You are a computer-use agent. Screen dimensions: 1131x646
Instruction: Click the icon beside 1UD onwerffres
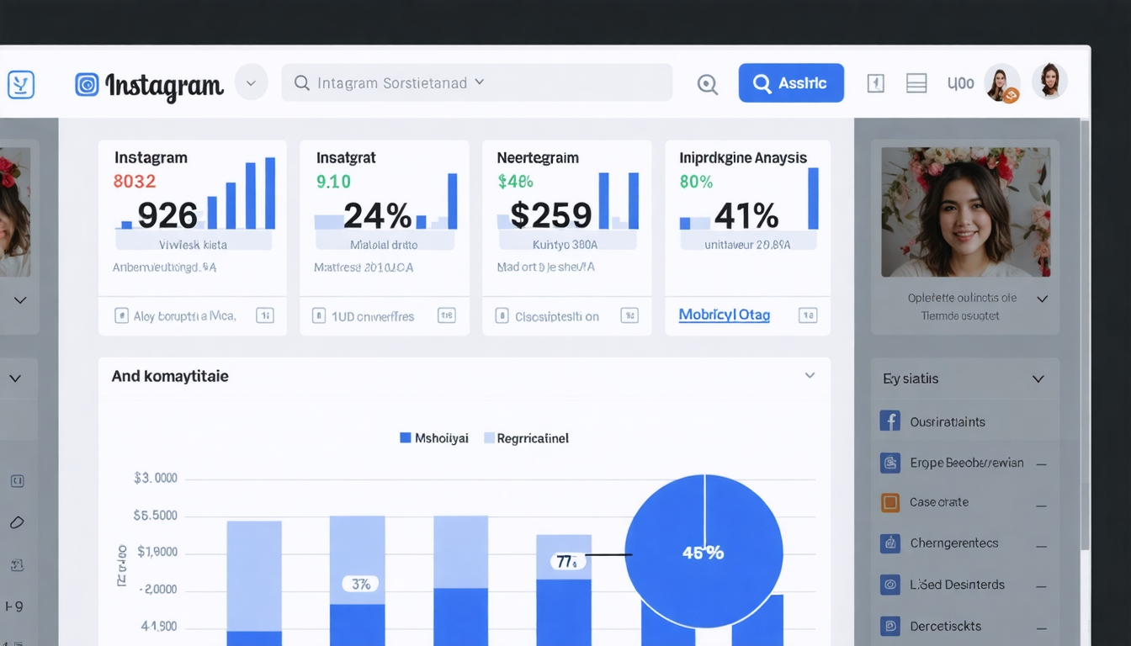(318, 316)
